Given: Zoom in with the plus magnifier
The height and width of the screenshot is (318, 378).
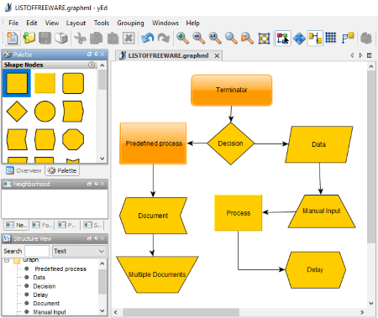Looking at the screenshot, I should [182, 38].
